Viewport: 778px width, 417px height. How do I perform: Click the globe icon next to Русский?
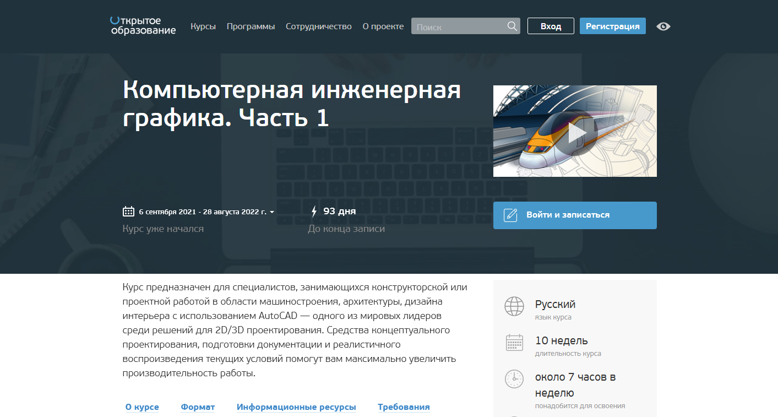514,306
